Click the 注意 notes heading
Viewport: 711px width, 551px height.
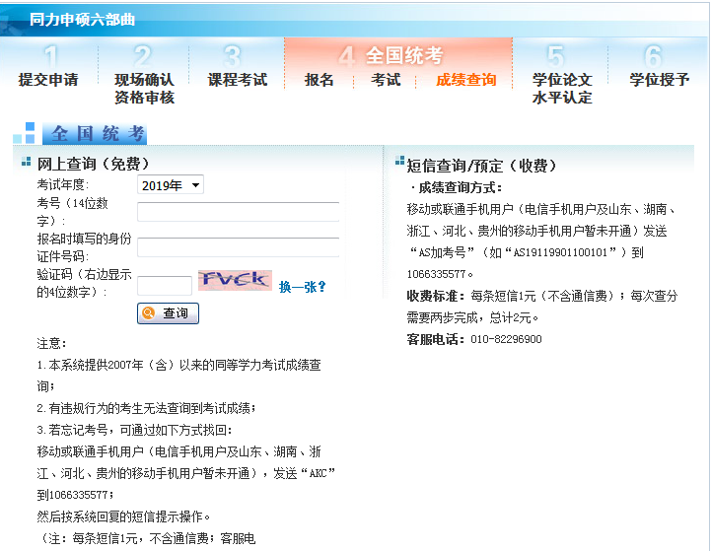[51, 343]
